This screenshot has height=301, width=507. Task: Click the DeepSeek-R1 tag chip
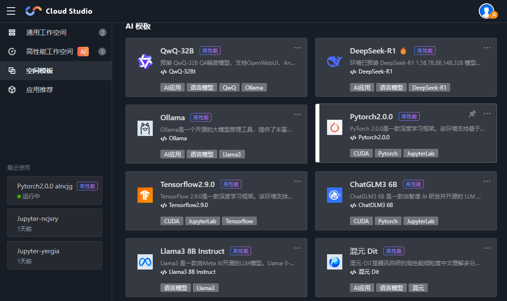tap(429, 87)
